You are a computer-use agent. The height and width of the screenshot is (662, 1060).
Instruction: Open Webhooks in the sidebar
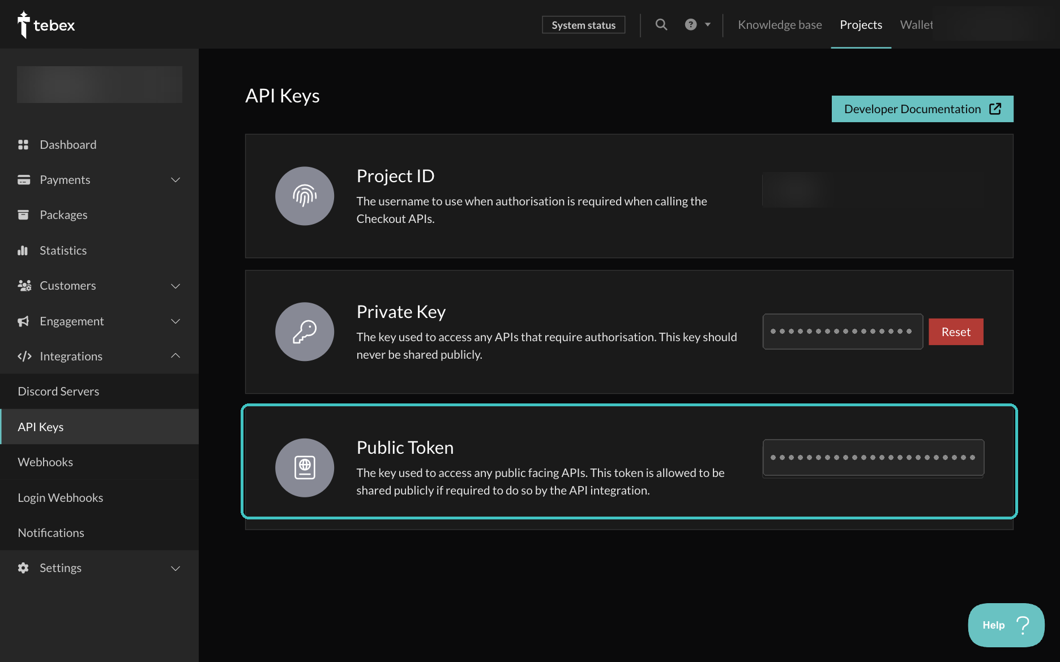click(100, 462)
